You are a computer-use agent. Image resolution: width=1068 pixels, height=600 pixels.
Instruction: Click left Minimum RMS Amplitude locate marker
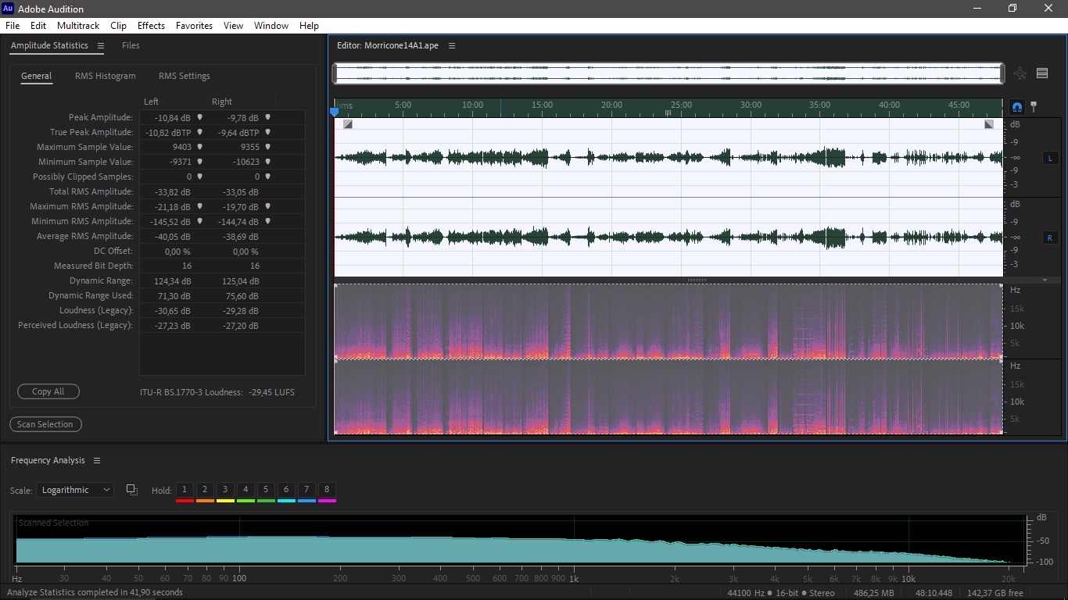(199, 221)
